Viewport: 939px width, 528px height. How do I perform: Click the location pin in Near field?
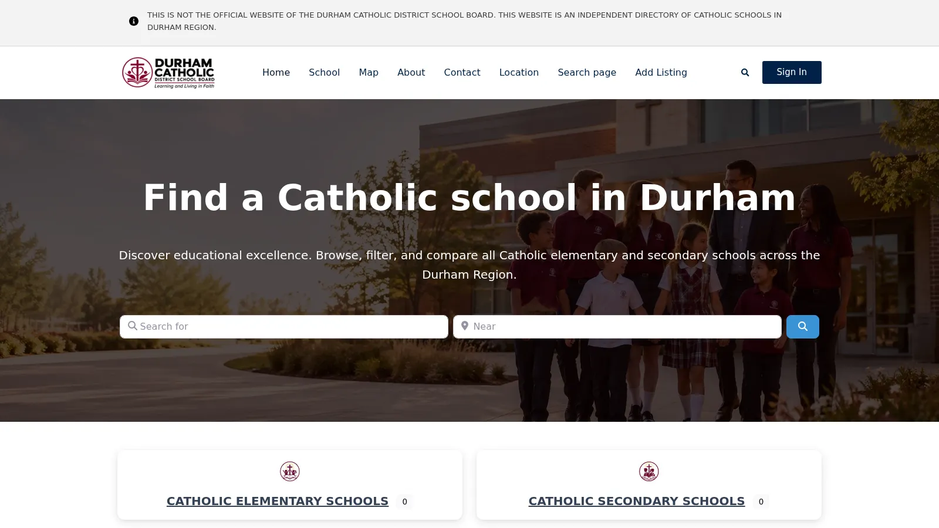[x=465, y=326]
